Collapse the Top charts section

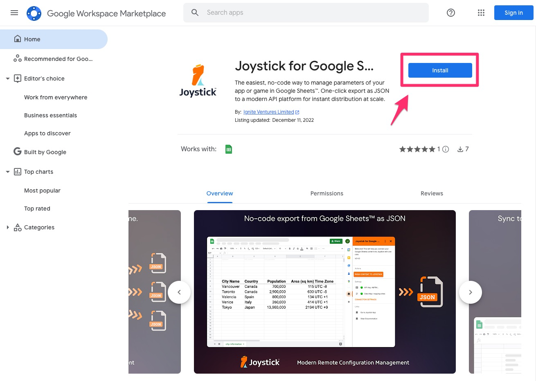click(x=7, y=172)
